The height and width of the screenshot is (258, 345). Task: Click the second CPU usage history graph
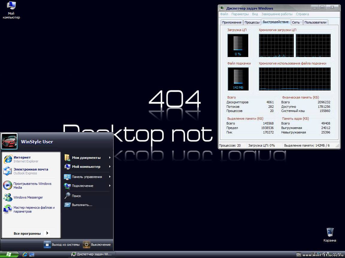click(313, 45)
